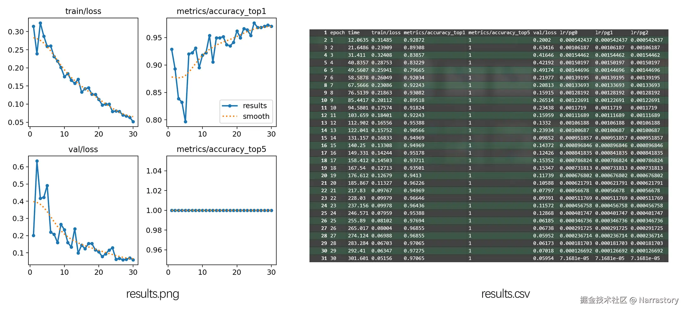The image size is (687, 313).
Task: Select the metrics/accuracy_top5 plot title
Action: click(221, 149)
